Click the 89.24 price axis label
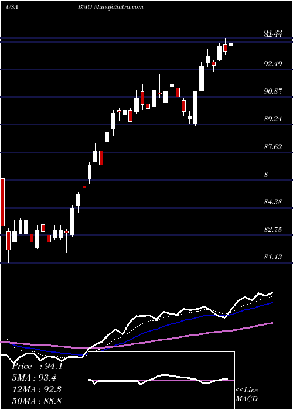293x410 pixels. [x=273, y=119]
